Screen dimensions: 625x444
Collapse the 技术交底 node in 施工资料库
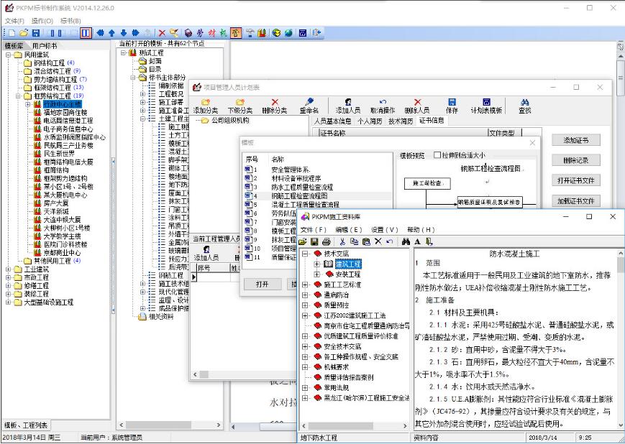pos(306,254)
